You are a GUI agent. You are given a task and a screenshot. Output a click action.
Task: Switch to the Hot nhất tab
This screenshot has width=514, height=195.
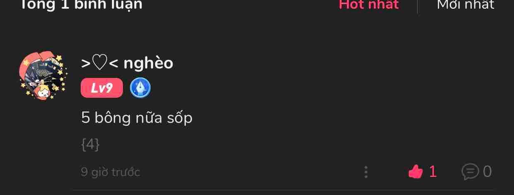[x=369, y=5]
